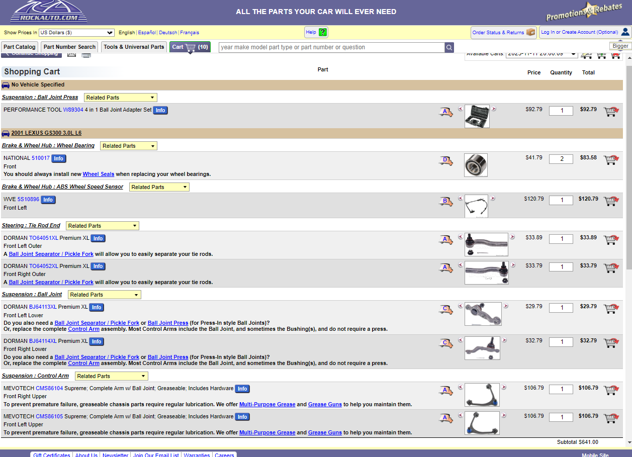Screen dimensions: 632x457
Task: Remove WVE 5S10896 sensor from cart
Action: tap(611, 201)
